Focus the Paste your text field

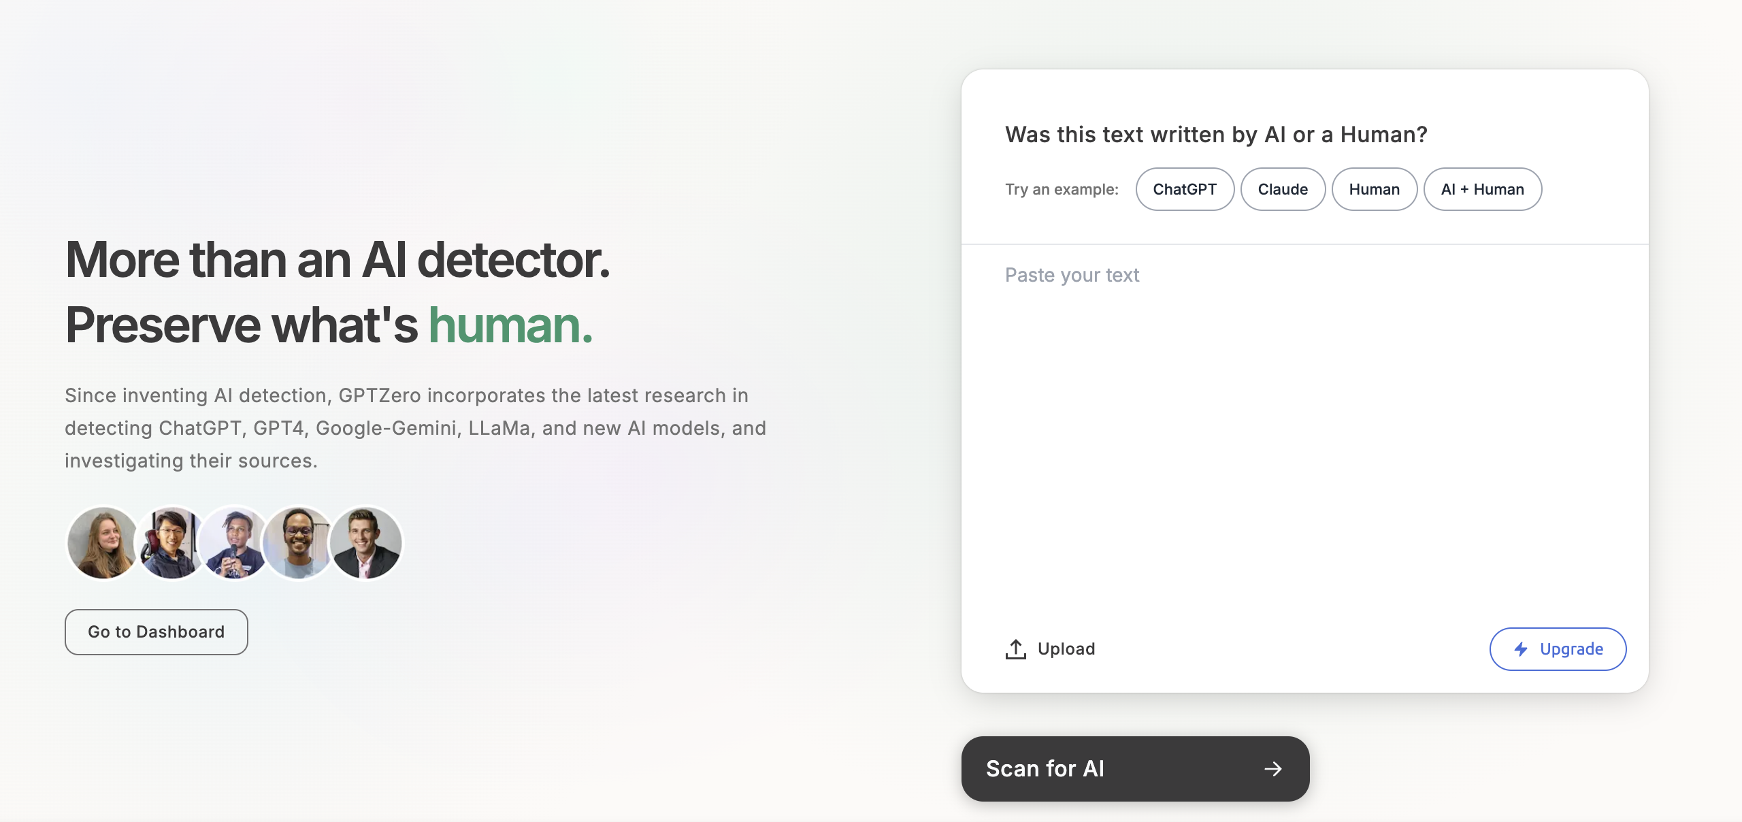pyautogui.click(x=1303, y=422)
